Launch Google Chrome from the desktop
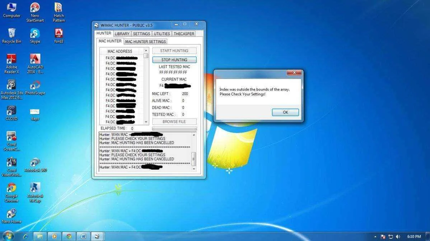 11,193
